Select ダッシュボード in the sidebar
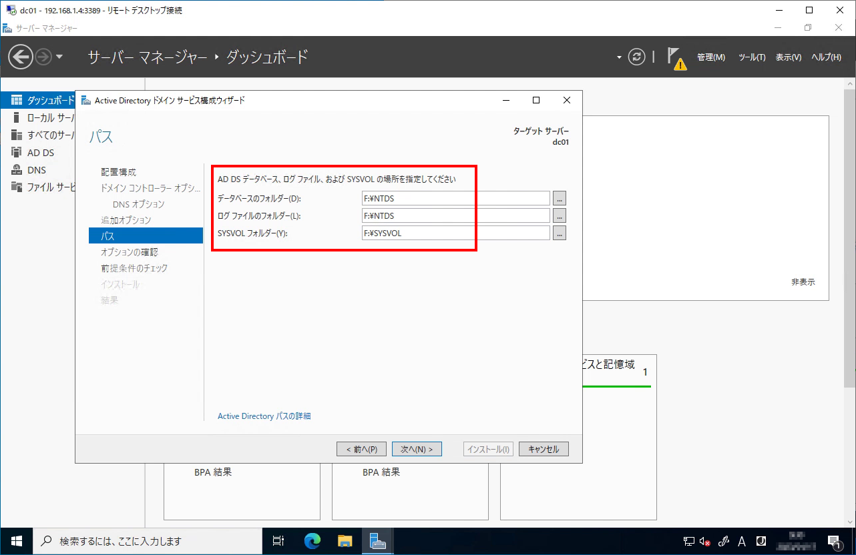856x555 pixels. pyautogui.click(x=39, y=100)
